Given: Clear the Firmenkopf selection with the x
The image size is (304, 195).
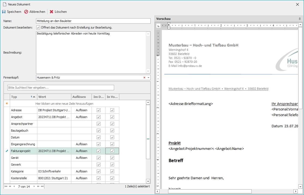Looking at the screenshot, I should pyautogui.click(x=144, y=78).
